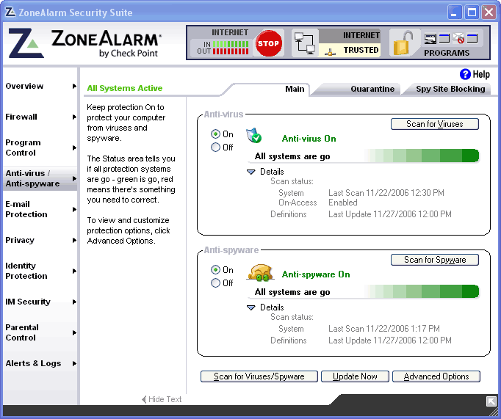Click the IN/OUT traffic meter
Viewport: 501px width, 419px height.
pos(231,48)
